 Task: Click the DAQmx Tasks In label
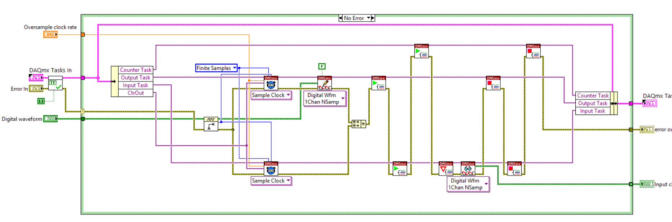click(50, 70)
